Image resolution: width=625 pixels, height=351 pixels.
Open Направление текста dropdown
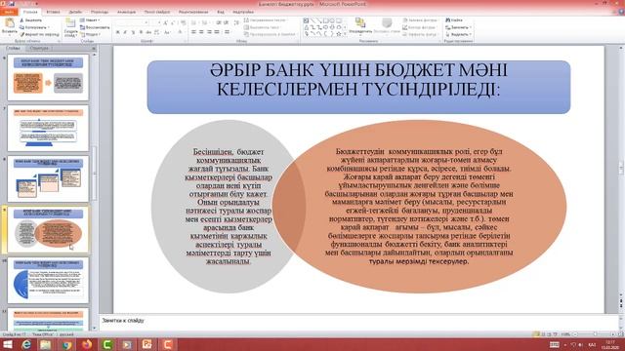266,19
